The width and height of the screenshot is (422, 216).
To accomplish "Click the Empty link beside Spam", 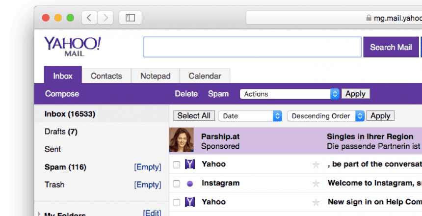I will 148,167.
